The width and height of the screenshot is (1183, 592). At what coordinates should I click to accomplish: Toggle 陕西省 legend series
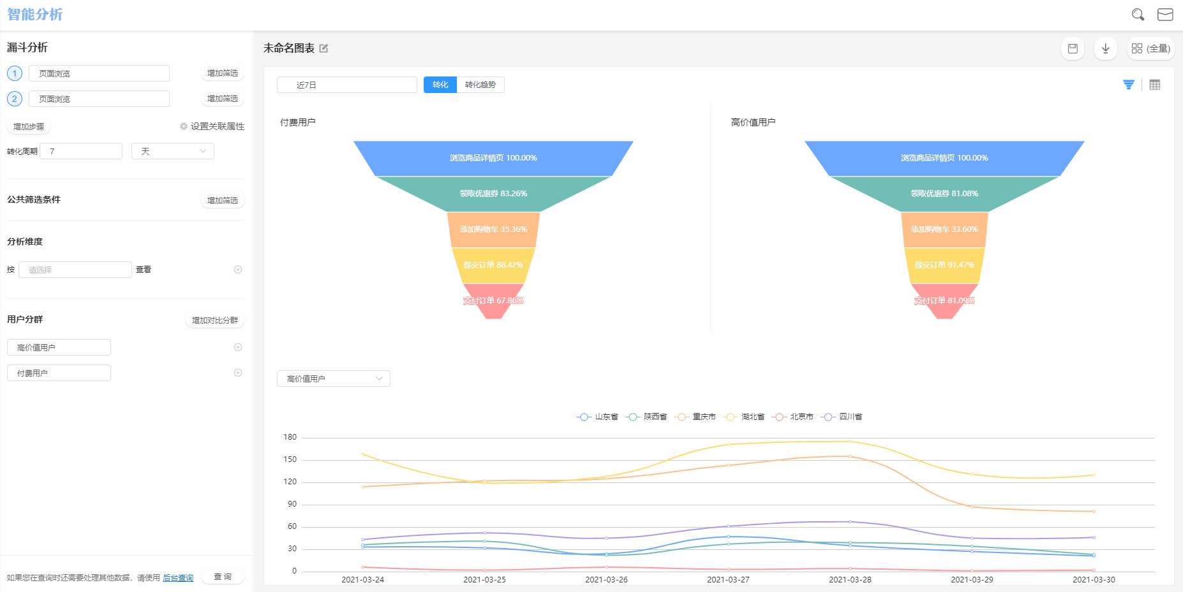[x=646, y=417]
